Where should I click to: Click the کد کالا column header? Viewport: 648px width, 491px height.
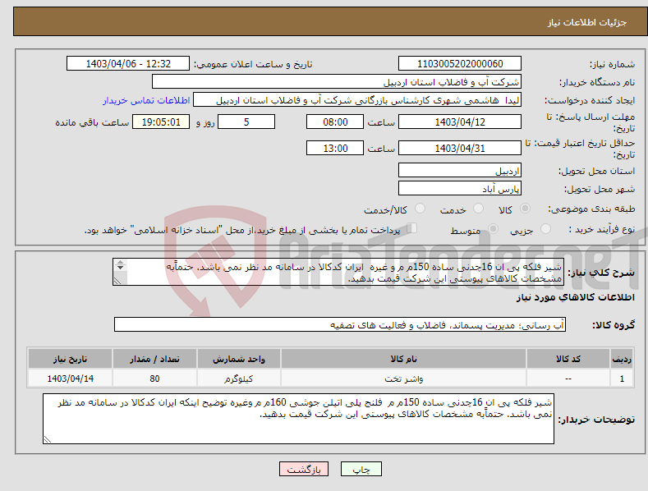(568, 359)
